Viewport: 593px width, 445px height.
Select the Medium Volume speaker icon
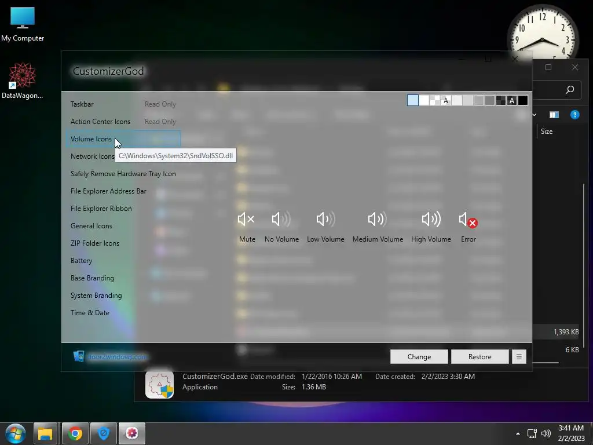378,219
